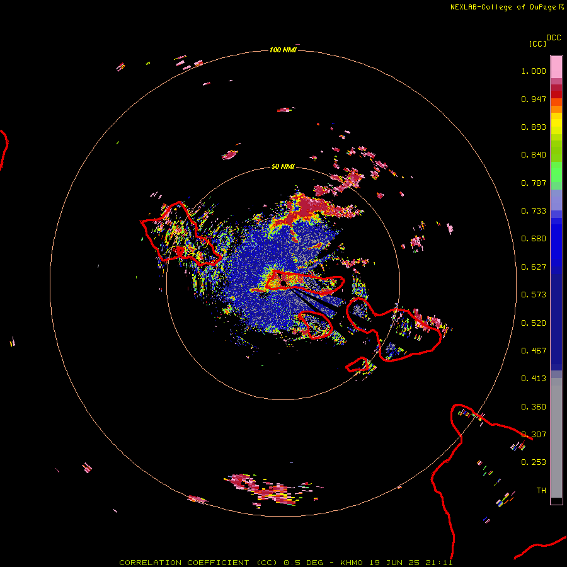
Task: Click the NEXLAB-College of DuPage watermark text
Action: [507, 7]
